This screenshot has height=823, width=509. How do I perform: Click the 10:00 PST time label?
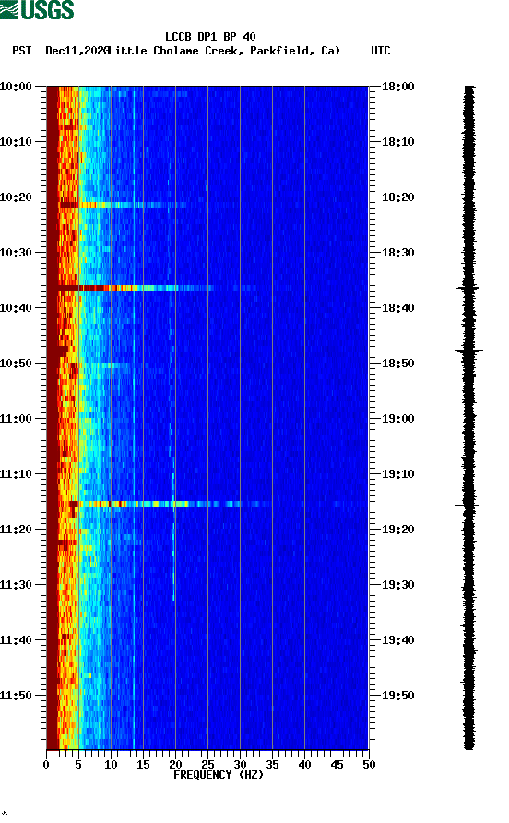[17, 87]
